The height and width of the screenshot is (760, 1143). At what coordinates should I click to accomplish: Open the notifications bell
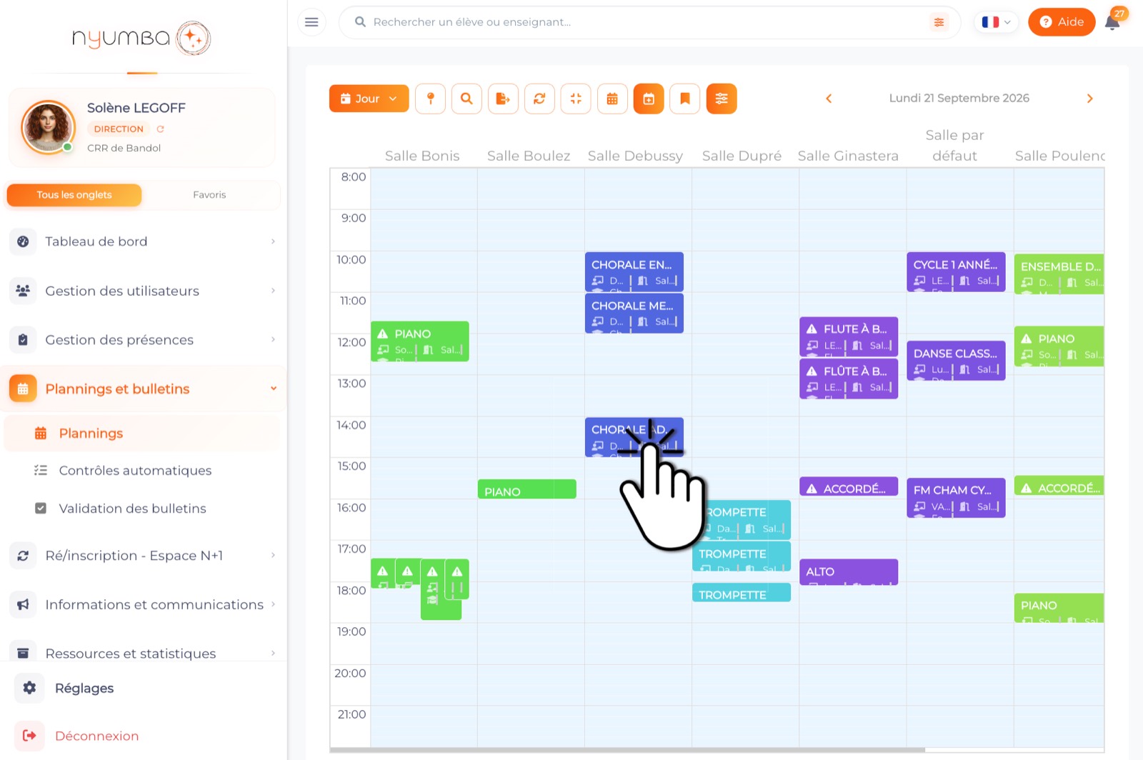click(1112, 22)
